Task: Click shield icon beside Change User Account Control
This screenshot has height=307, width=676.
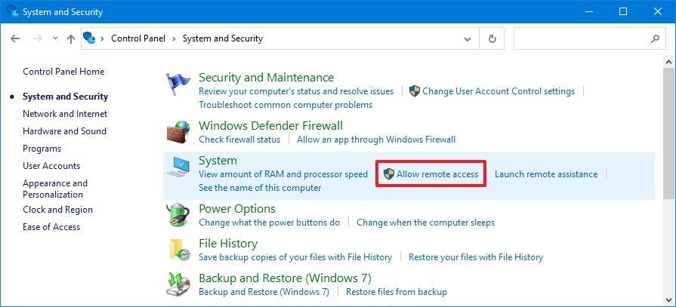Action: [415, 91]
